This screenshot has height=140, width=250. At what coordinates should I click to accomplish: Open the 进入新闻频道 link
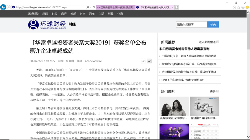point(207,42)
